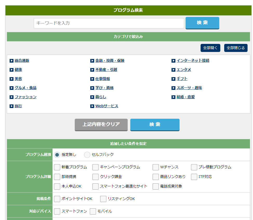Select the セルフバック radio button
Image resolution: width=253 pixels, height=220 pixels.
87,155
